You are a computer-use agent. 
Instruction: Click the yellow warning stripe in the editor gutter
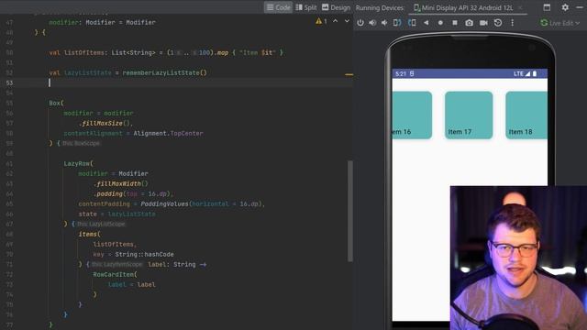[x=349, y=74]
